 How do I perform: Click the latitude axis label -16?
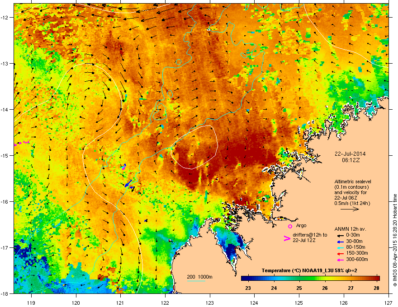tap(5, 202)
